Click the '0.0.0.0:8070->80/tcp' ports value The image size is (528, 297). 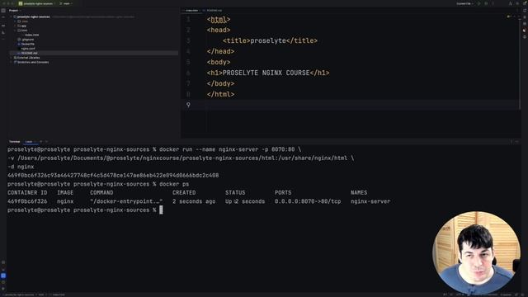pyautogui.click(x=308, y=201)
